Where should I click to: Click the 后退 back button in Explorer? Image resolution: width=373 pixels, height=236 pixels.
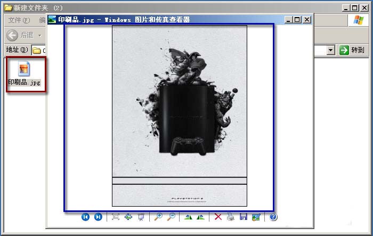[20, 35]
